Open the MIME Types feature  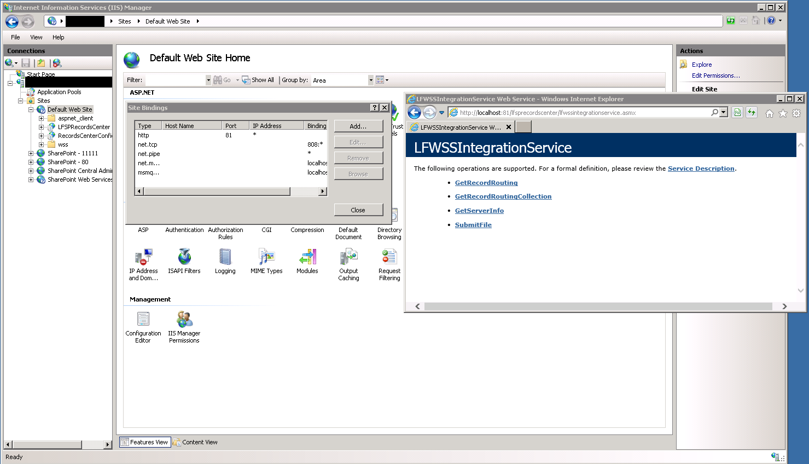[266, 261]
